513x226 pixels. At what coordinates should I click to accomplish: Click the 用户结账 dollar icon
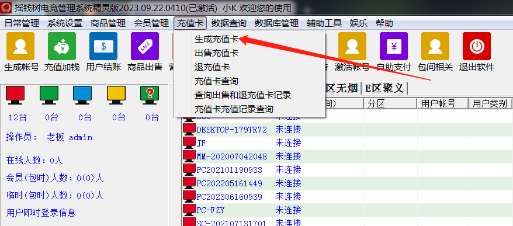(103, 46)
